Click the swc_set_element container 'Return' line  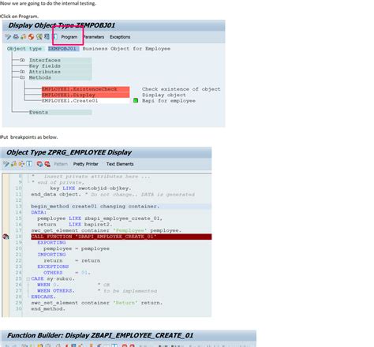[97, 303]
